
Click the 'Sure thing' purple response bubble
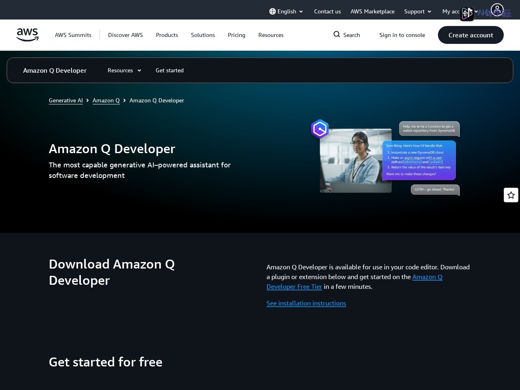pos(419,160)
